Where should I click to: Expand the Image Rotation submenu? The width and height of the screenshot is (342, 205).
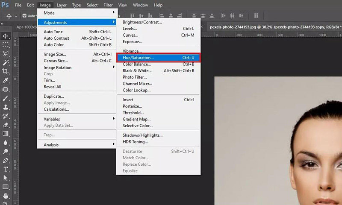77,67
